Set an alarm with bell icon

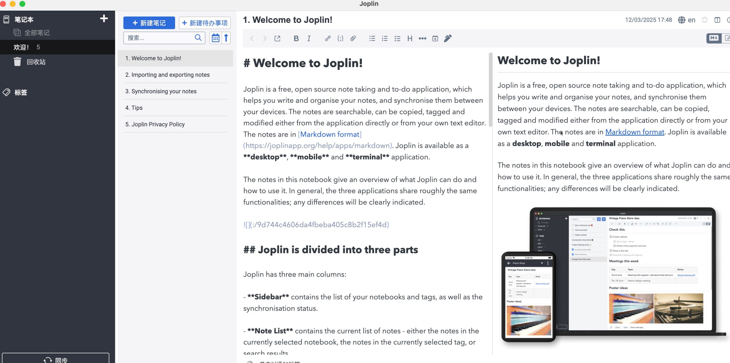click(705, 20)
